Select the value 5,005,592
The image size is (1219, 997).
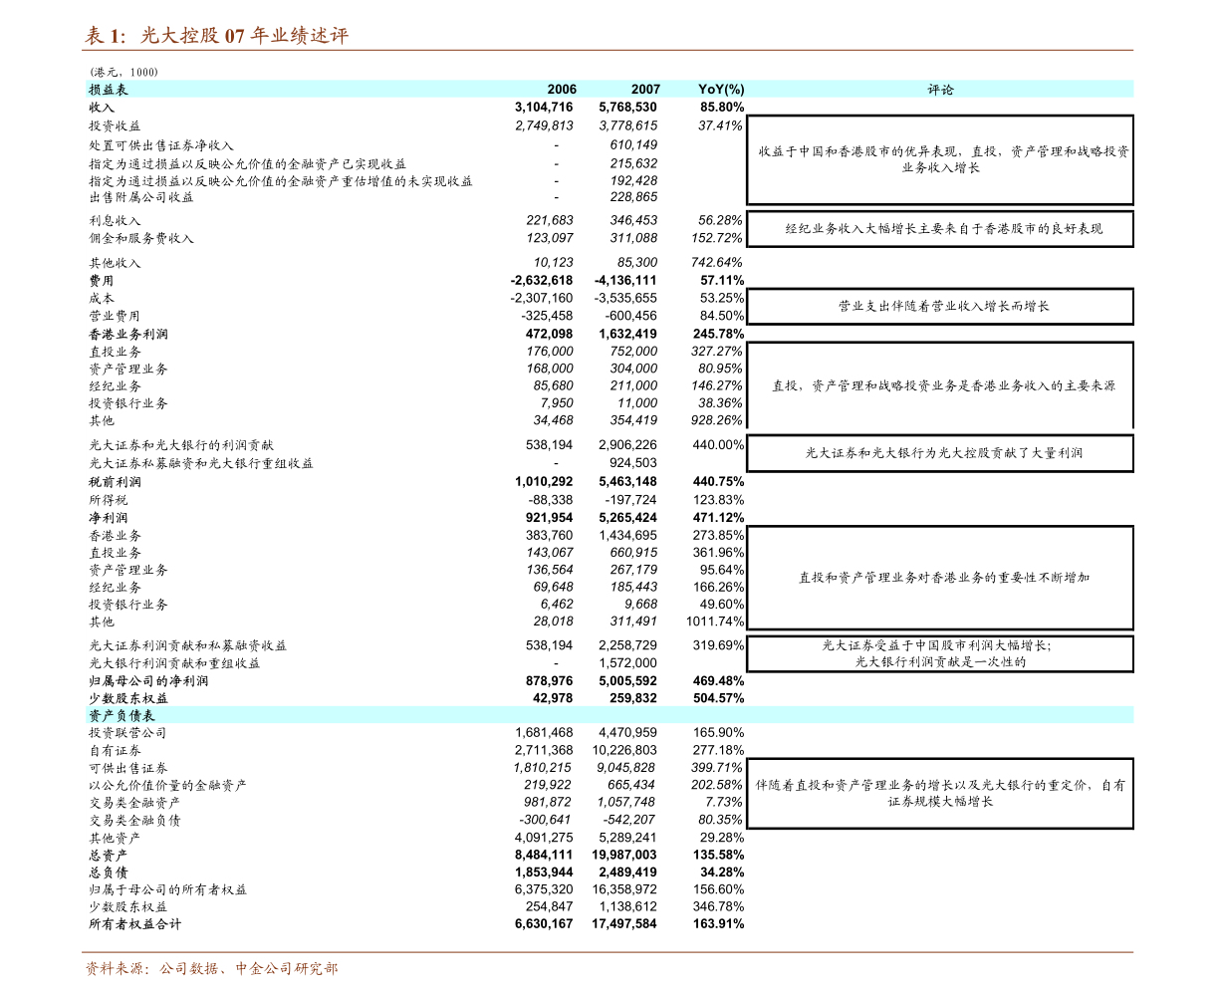point(628,682)
